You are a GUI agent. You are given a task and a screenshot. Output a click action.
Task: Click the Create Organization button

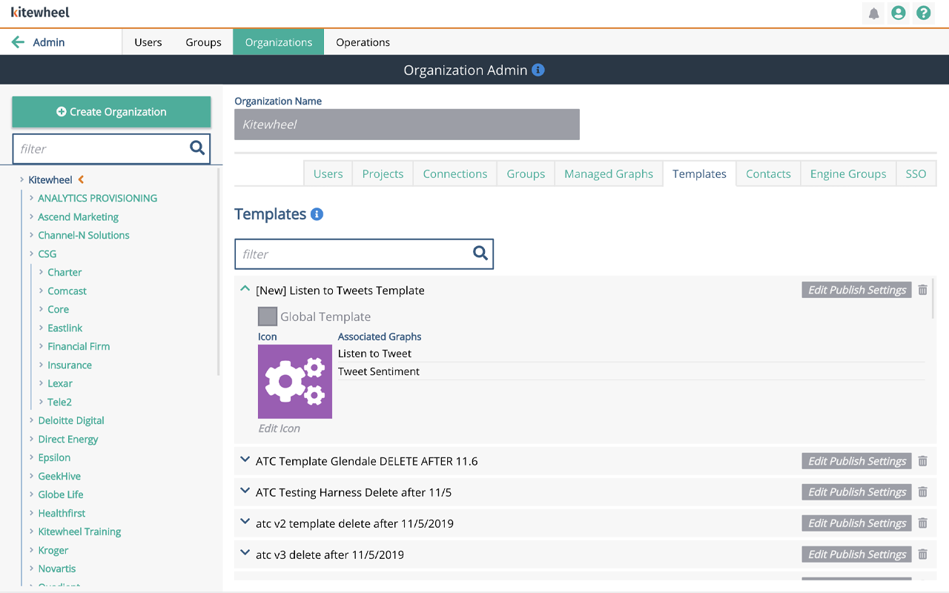tap(111, 112)
